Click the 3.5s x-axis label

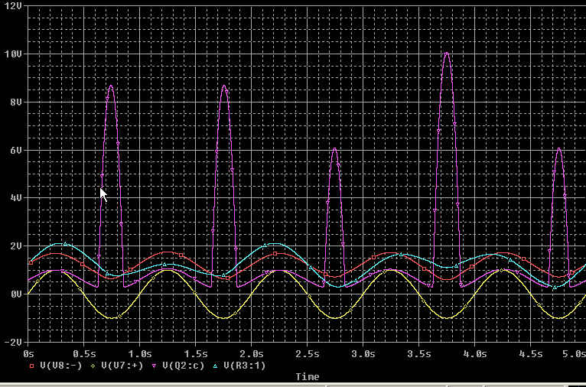click(x=419, y=353)
